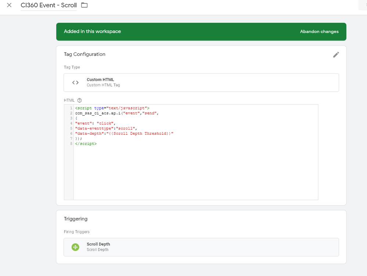
Task: Edit Tag Configuration using pencil icon
Action: click(x=336, y=55)
